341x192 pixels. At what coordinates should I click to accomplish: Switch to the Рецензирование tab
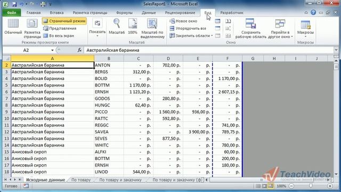click(180, 13)
